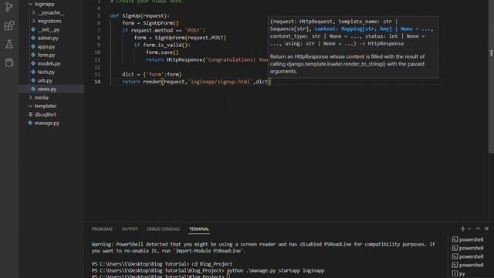Open manage.py file
Image resolution: width=494 pixels, height=278 pixels.
(47, 123)
